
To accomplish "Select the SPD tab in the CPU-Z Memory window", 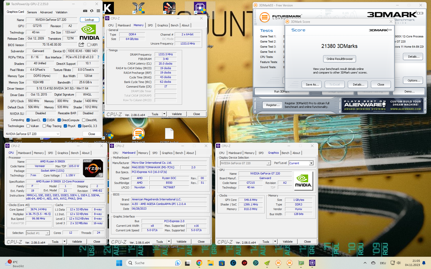I will (150, 25).
